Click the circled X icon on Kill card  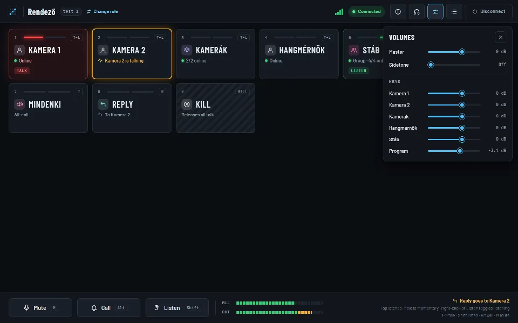coord(187,104)
